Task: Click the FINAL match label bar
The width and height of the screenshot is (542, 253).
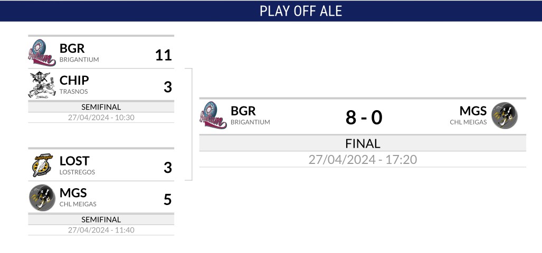Action: click(x=363, y=143)
